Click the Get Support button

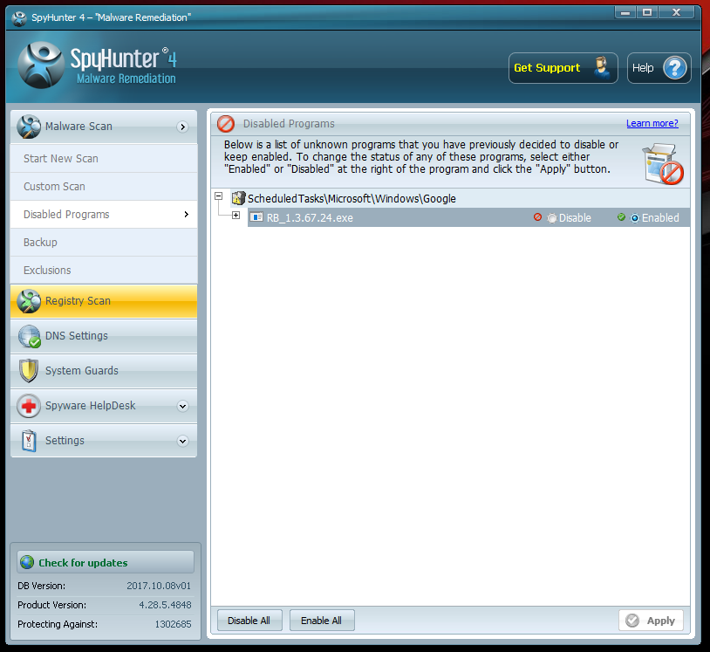point(563,68)
